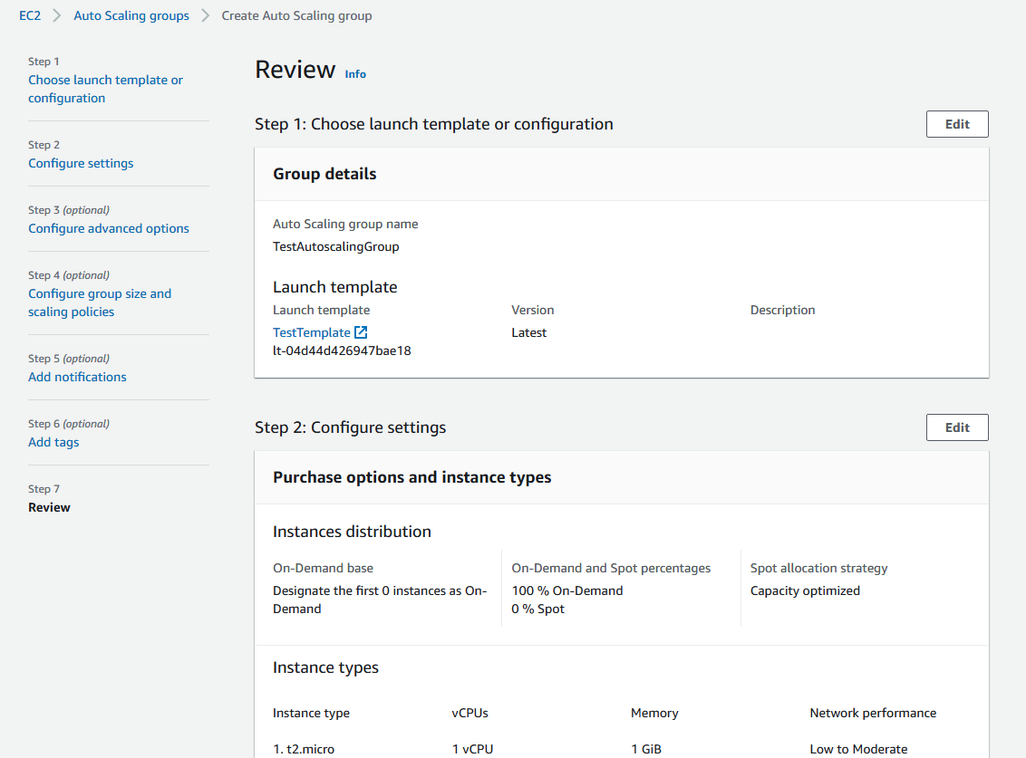Open the TestTemplate launch template link
The width and height of the screenshot is (1026, 758).
(311, 332)
